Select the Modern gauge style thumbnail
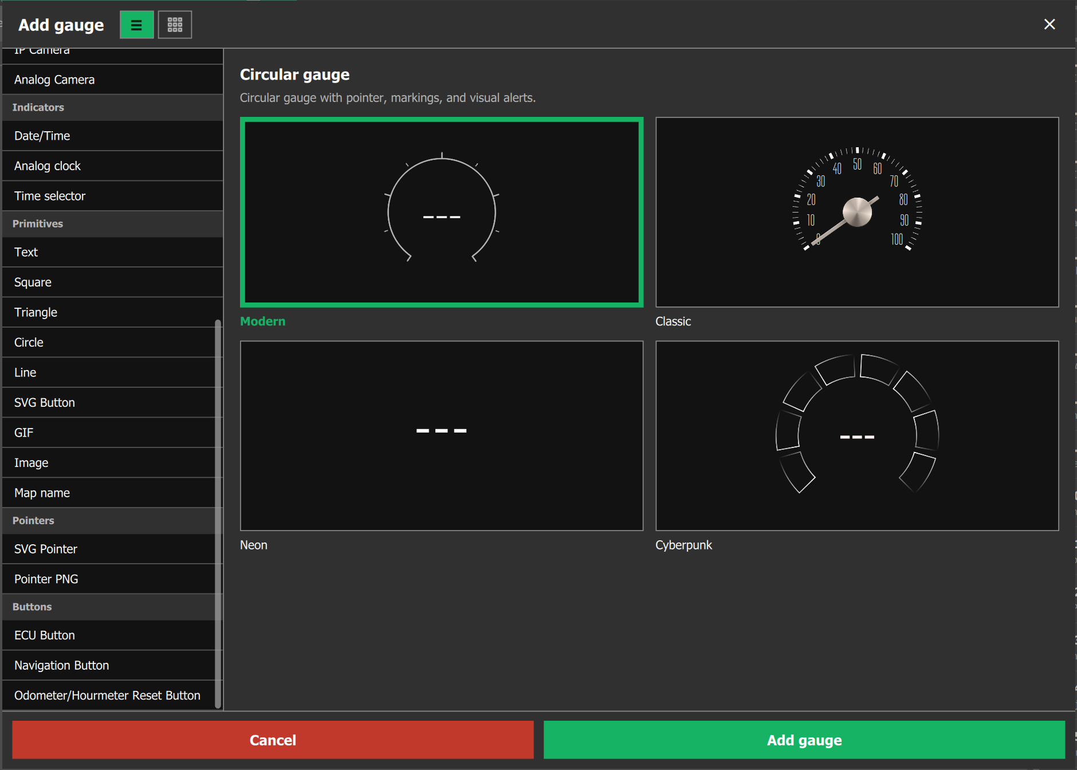The width and height of the screenshot is (1077, 770). (441, 212)
